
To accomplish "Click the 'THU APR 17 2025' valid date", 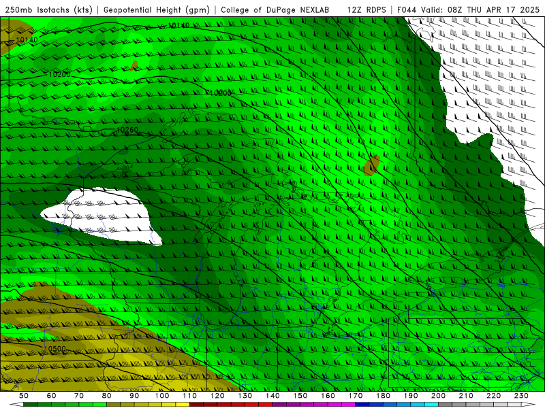I will 503,10.
